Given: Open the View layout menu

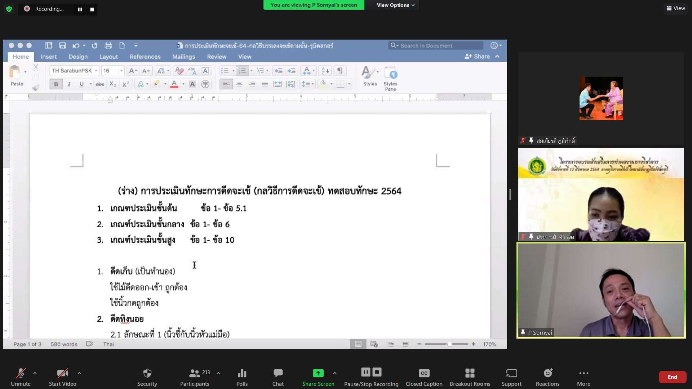Looking at the screenshot, I should [x=676, y=8].
